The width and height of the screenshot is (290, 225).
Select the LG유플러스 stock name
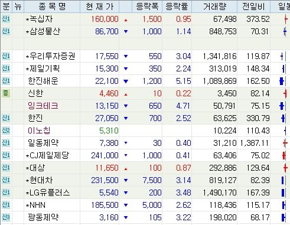pyautogui.click(x=48, y=193)
